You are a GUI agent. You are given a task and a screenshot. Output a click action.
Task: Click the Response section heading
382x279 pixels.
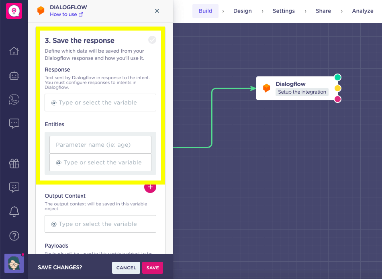click(57, 70)
